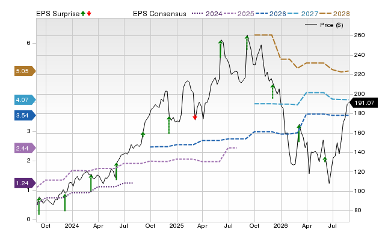Screen dimensions: 385x229
Task: Click the 1.24 dark-purple value tag
Action: point(25,183)
